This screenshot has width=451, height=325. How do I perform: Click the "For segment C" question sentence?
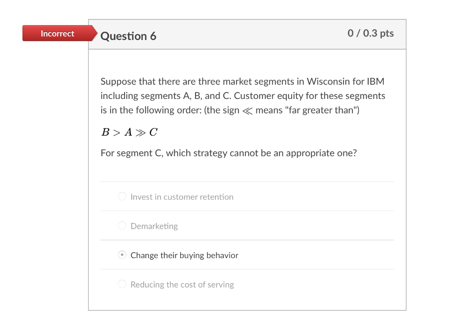[x=228, y=153]
